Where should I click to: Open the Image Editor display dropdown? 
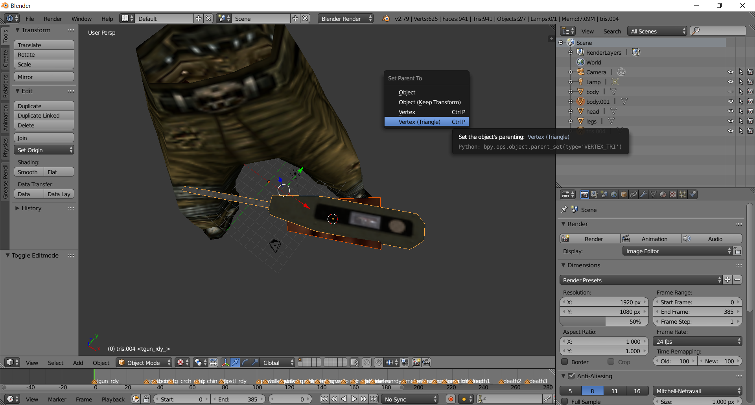[x=677, y=251]
